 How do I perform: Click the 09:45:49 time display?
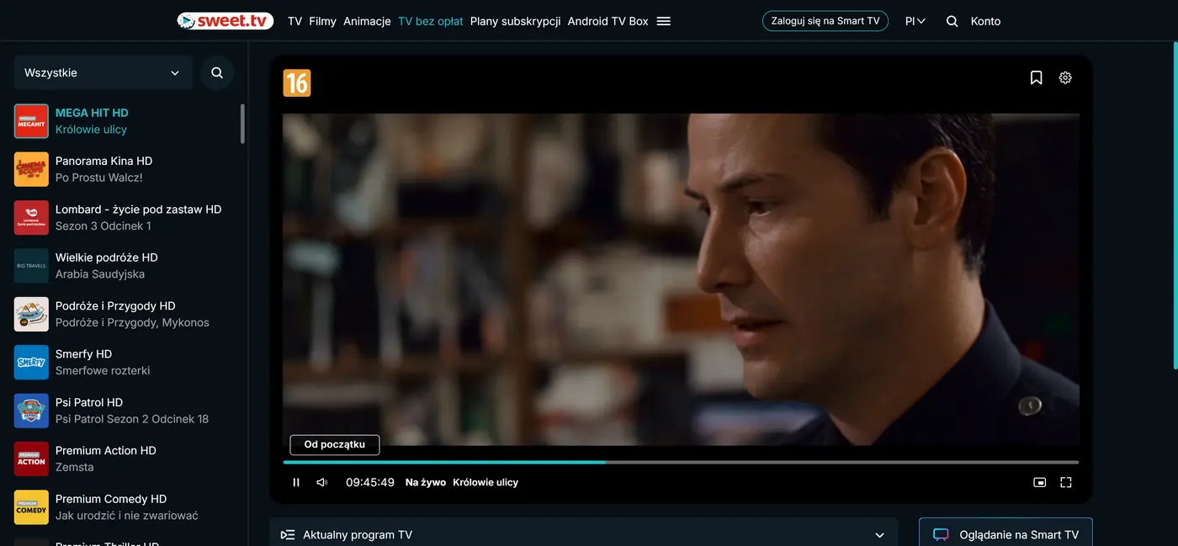[370, 482]
